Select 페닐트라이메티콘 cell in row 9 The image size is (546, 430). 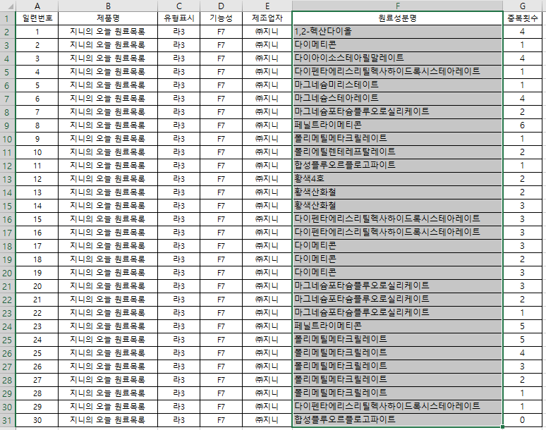(398, 125)
